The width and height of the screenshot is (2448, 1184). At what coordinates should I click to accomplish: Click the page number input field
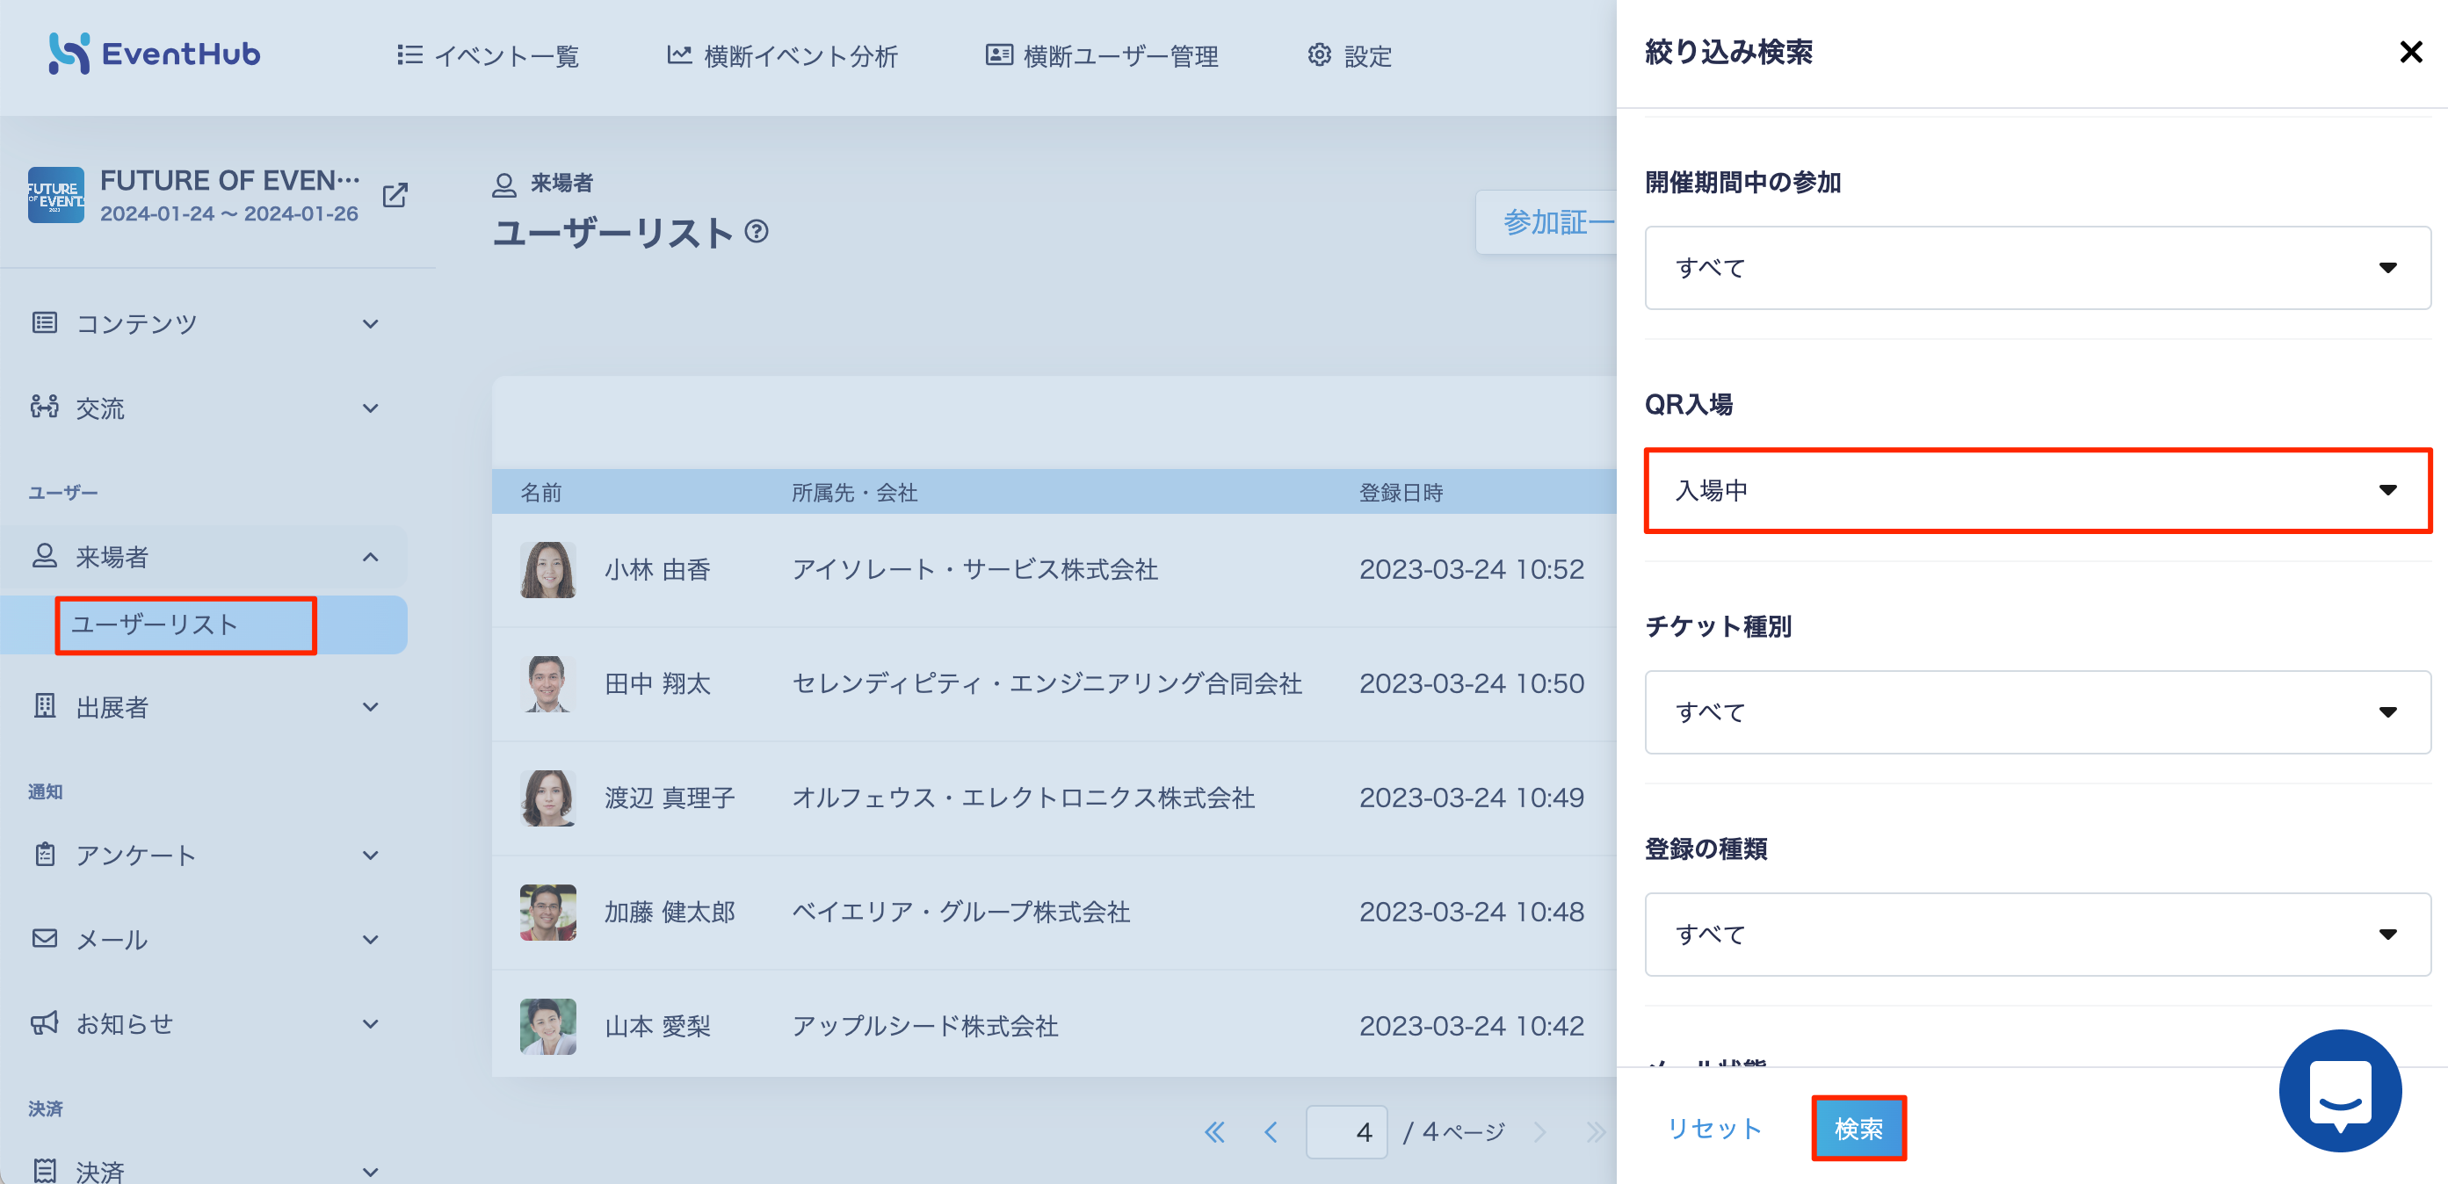1345,1131
